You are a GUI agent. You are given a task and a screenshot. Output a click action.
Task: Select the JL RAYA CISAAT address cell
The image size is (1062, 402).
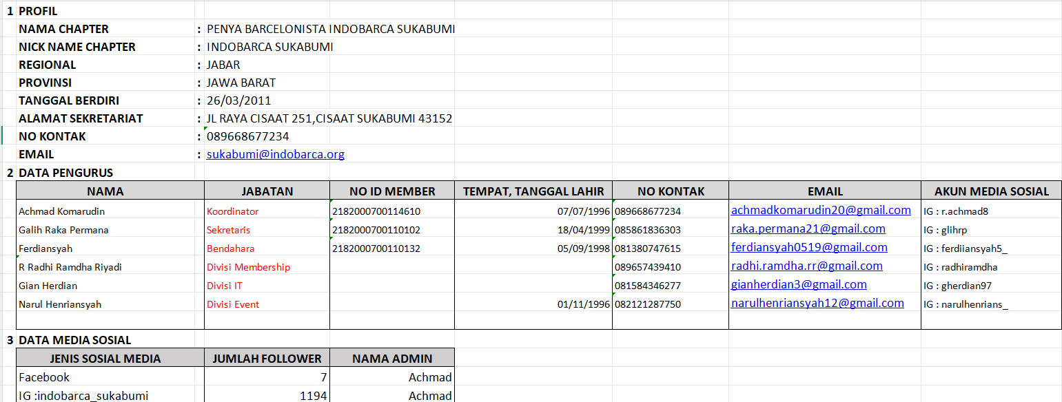coord(329,118)
